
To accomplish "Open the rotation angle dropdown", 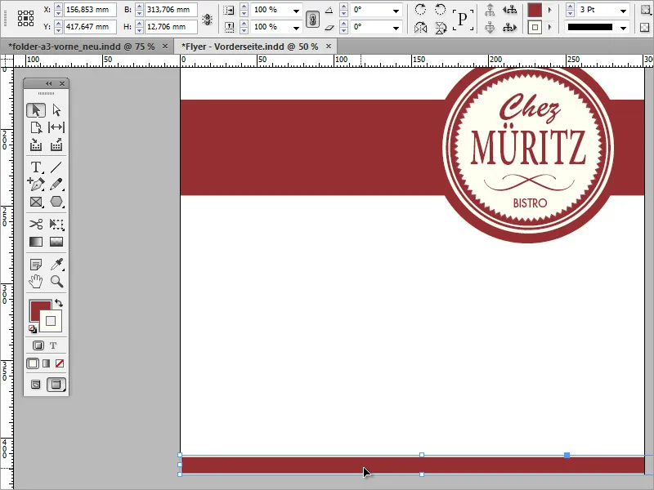I will (396, 11).
